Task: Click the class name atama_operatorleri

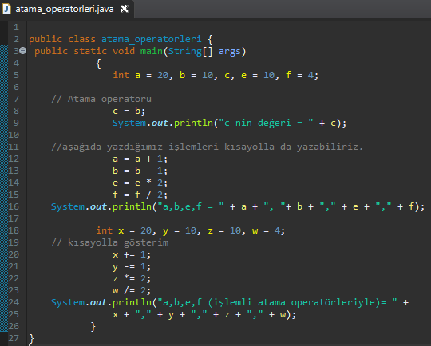Action: point(151,39)
